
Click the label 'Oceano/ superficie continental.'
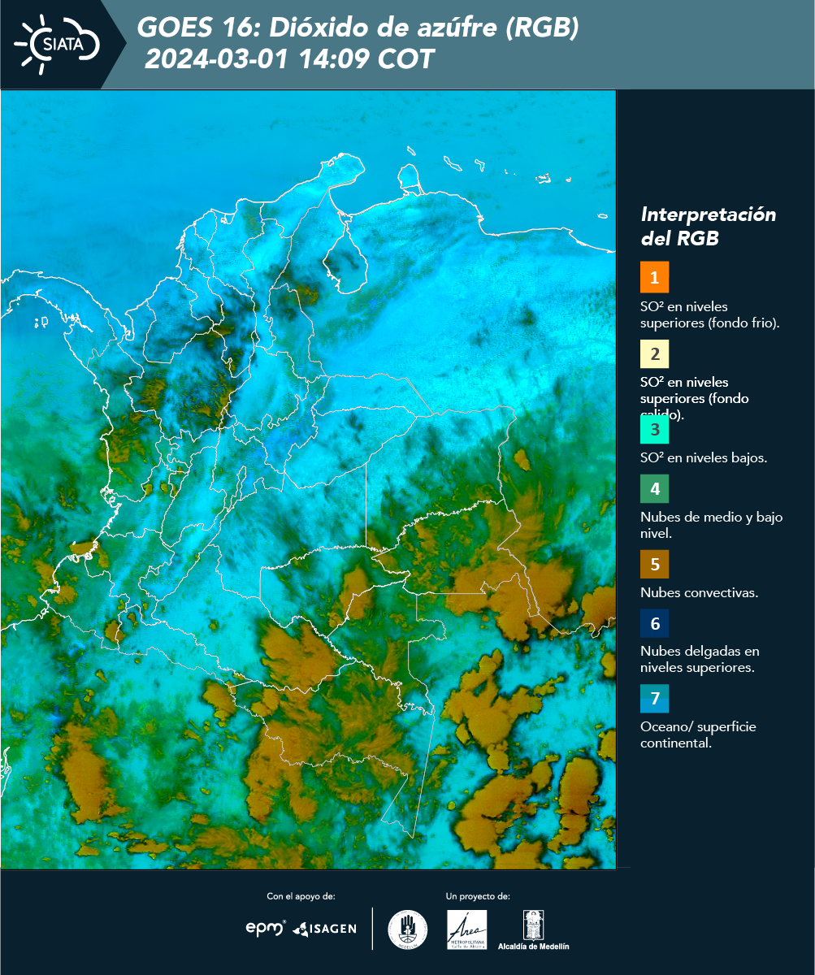(x=698, y=734)
